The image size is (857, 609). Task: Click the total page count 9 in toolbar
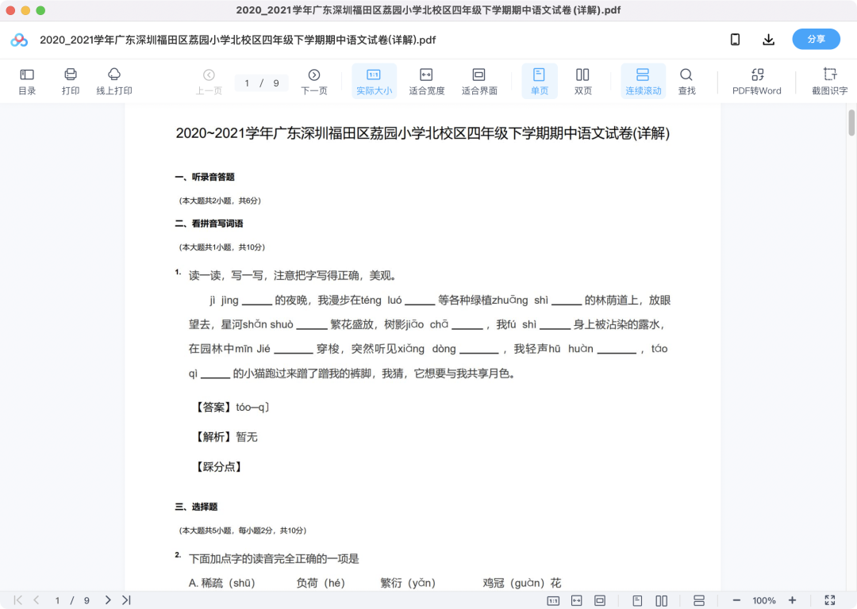click(276, 83)
